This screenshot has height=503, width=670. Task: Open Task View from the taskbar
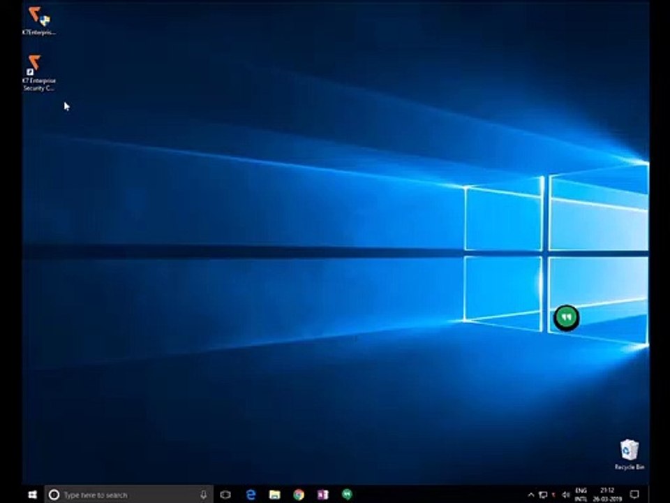point(225,495)
